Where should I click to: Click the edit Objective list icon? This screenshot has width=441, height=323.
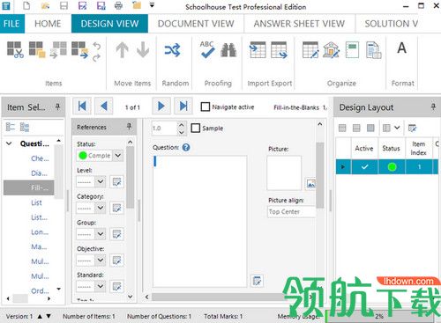[116, 261]
